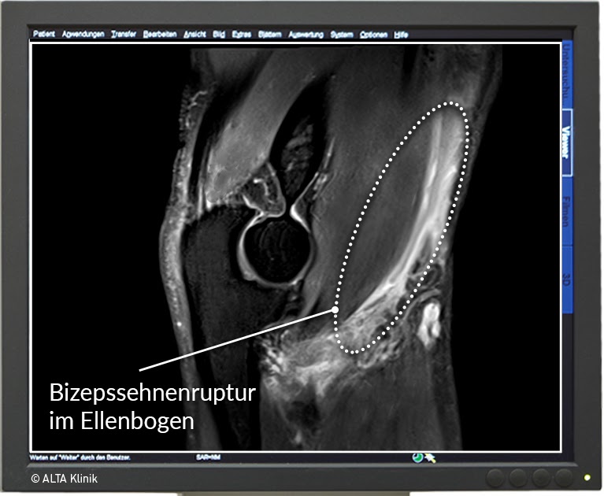Open the Anwendungen menu
This screenshot has width=604, height=496.
pyautogui.click(x=83, y=35)
